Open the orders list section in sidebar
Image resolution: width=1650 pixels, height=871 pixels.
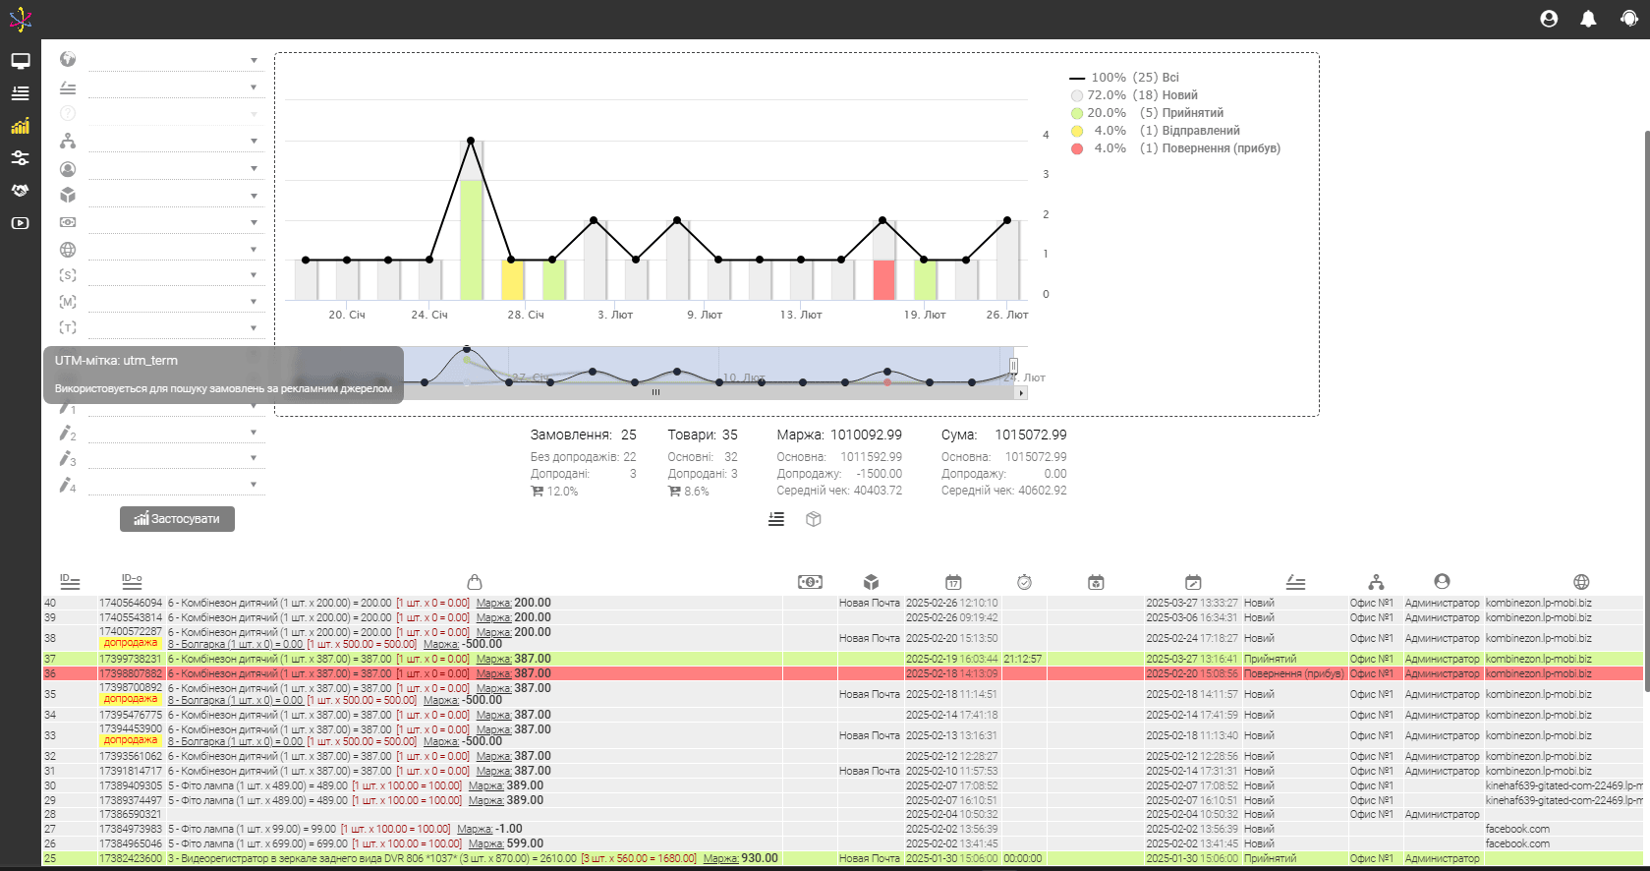(21, 93)
